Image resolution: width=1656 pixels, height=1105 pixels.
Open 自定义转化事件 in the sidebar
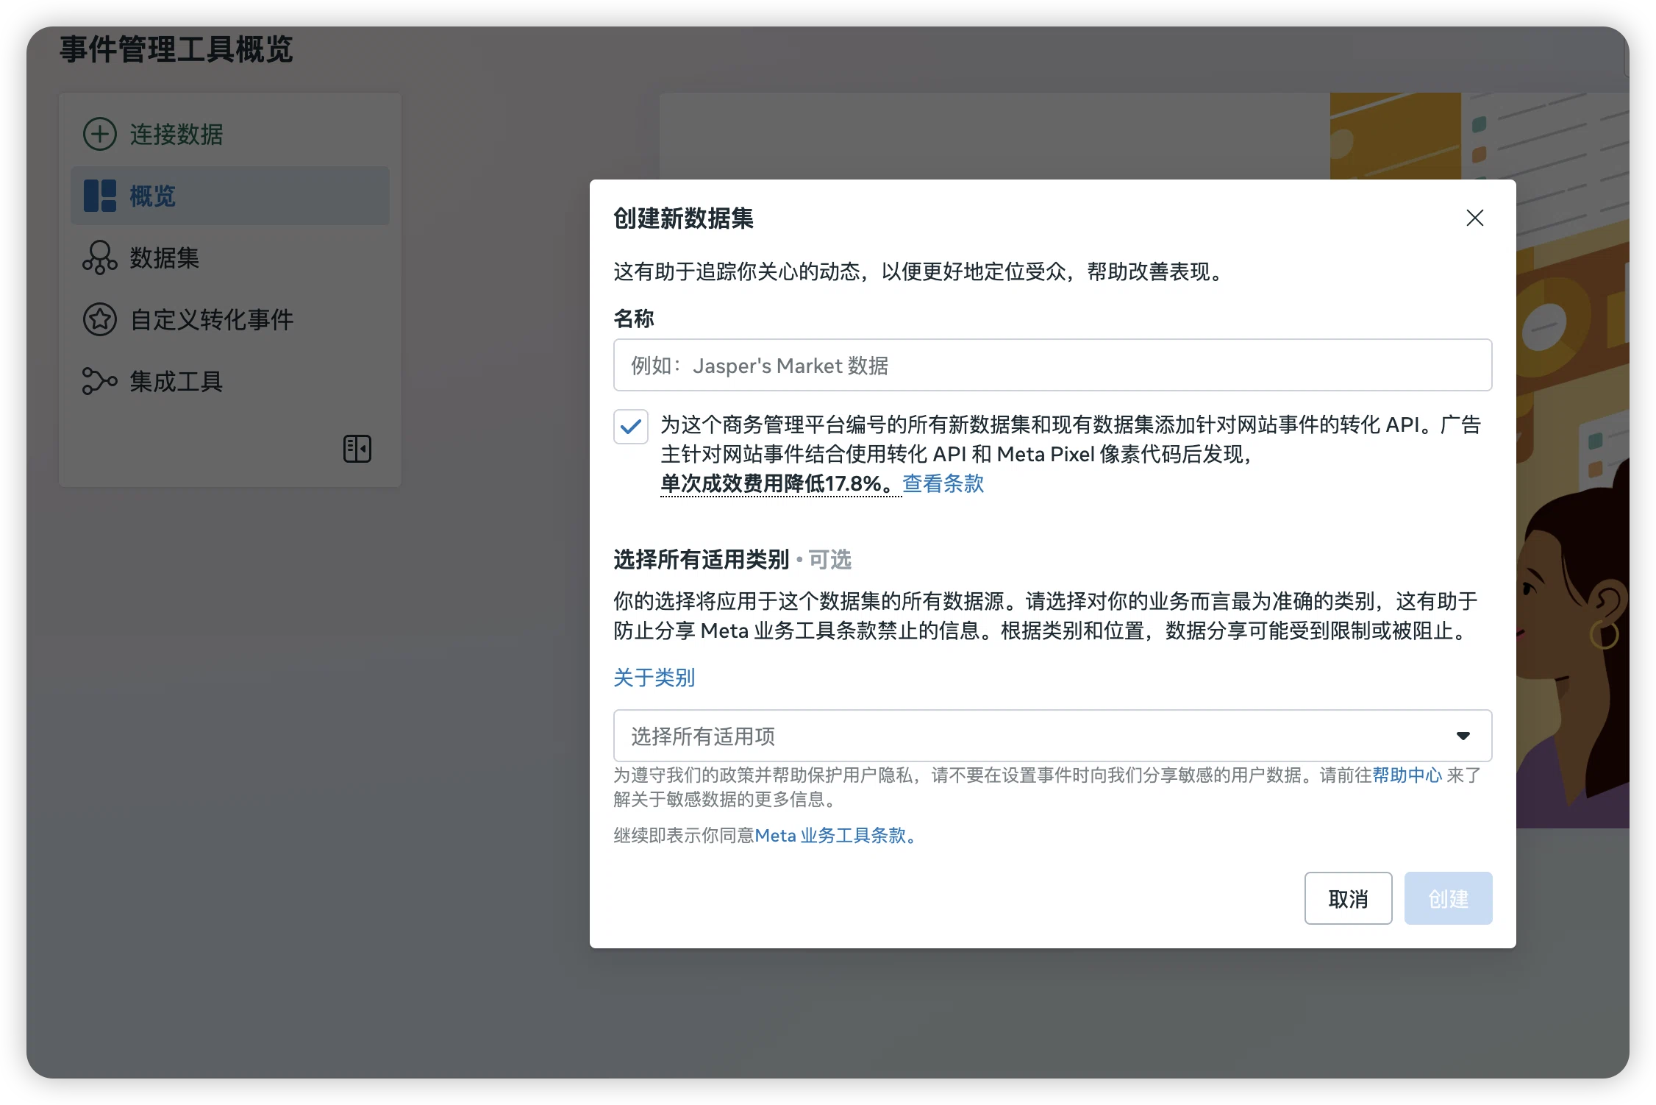pos(230,319)
